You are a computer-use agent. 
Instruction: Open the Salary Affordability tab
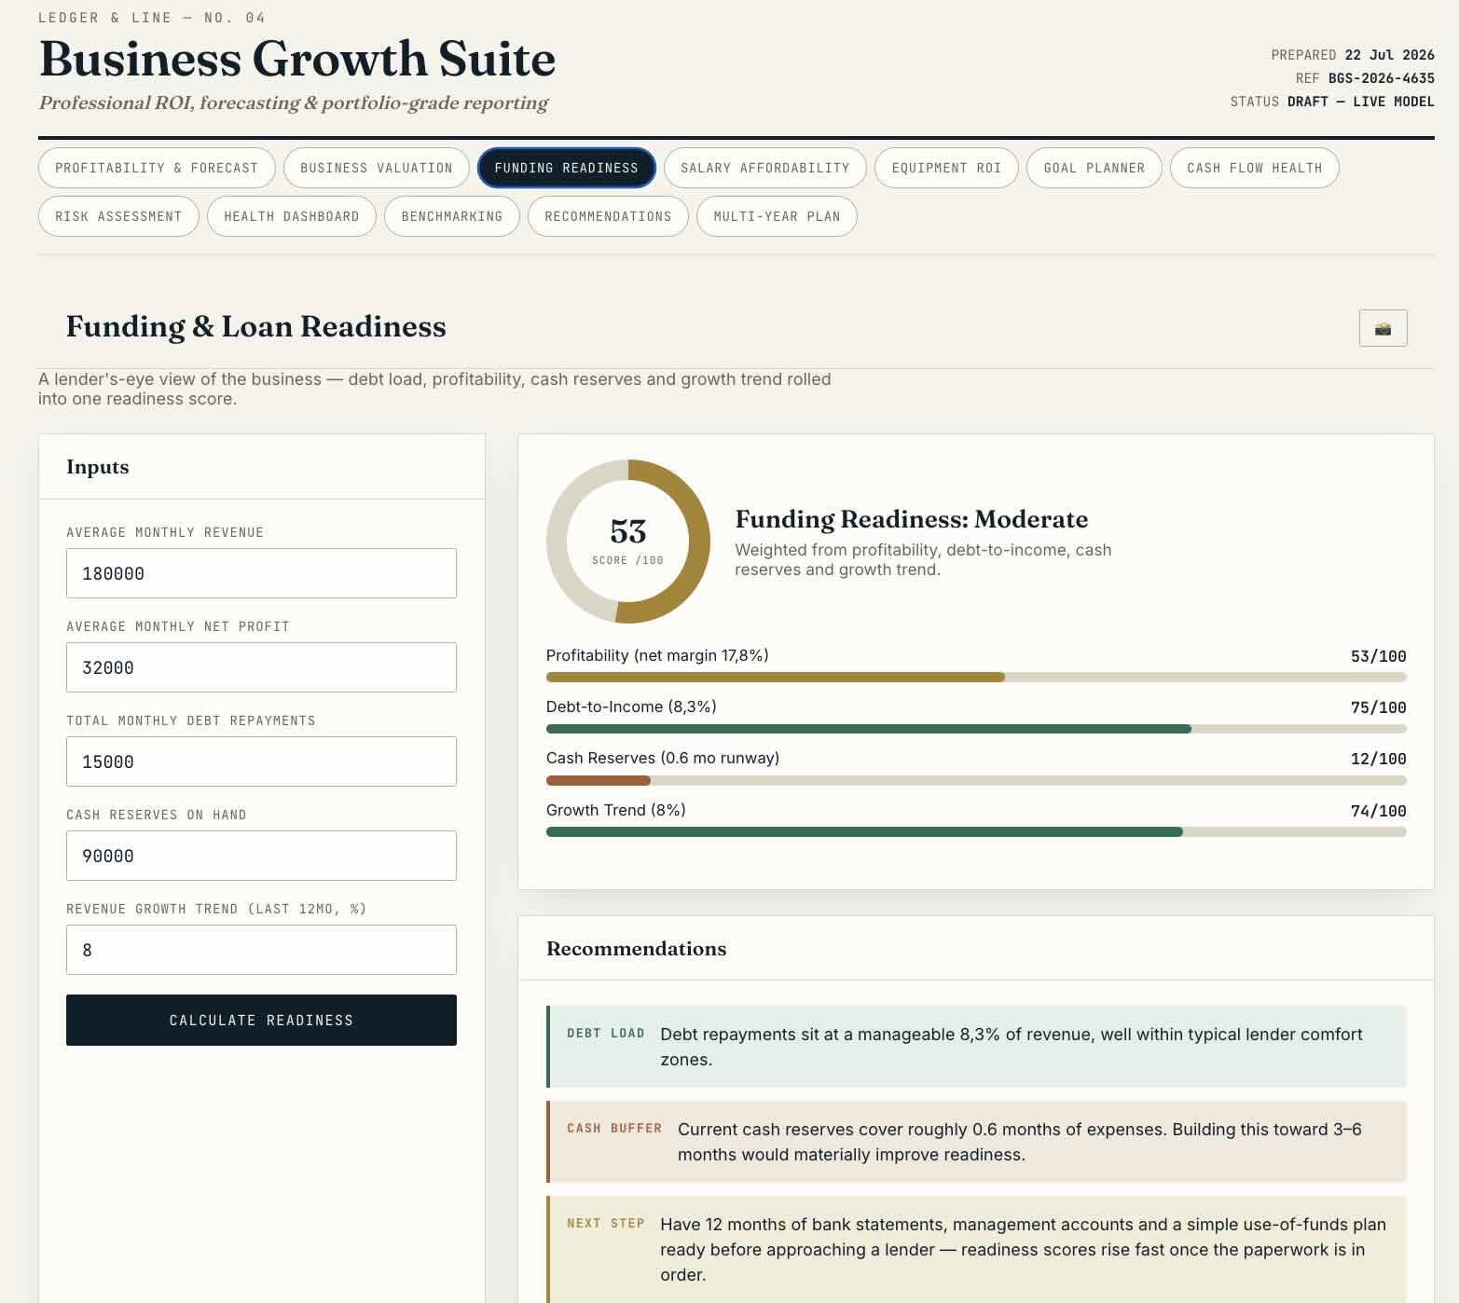point(765,168)
